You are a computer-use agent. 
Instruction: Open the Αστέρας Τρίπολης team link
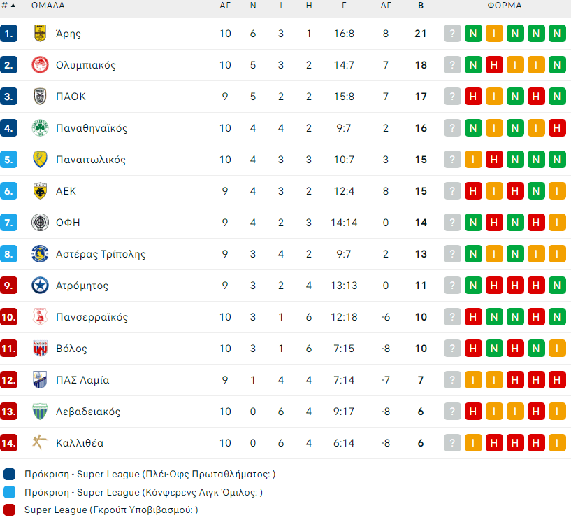101,254
